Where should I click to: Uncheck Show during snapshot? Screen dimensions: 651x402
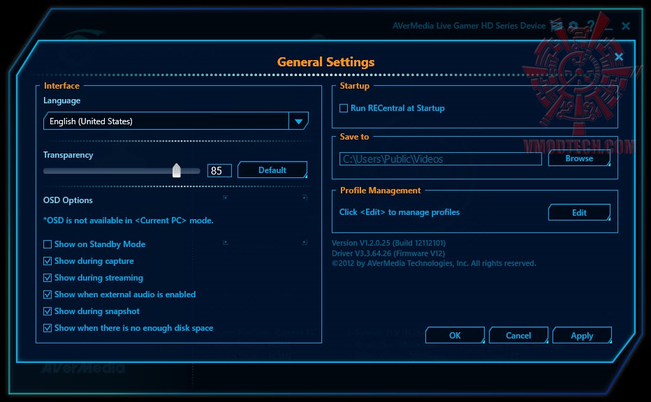coord(47,311)
